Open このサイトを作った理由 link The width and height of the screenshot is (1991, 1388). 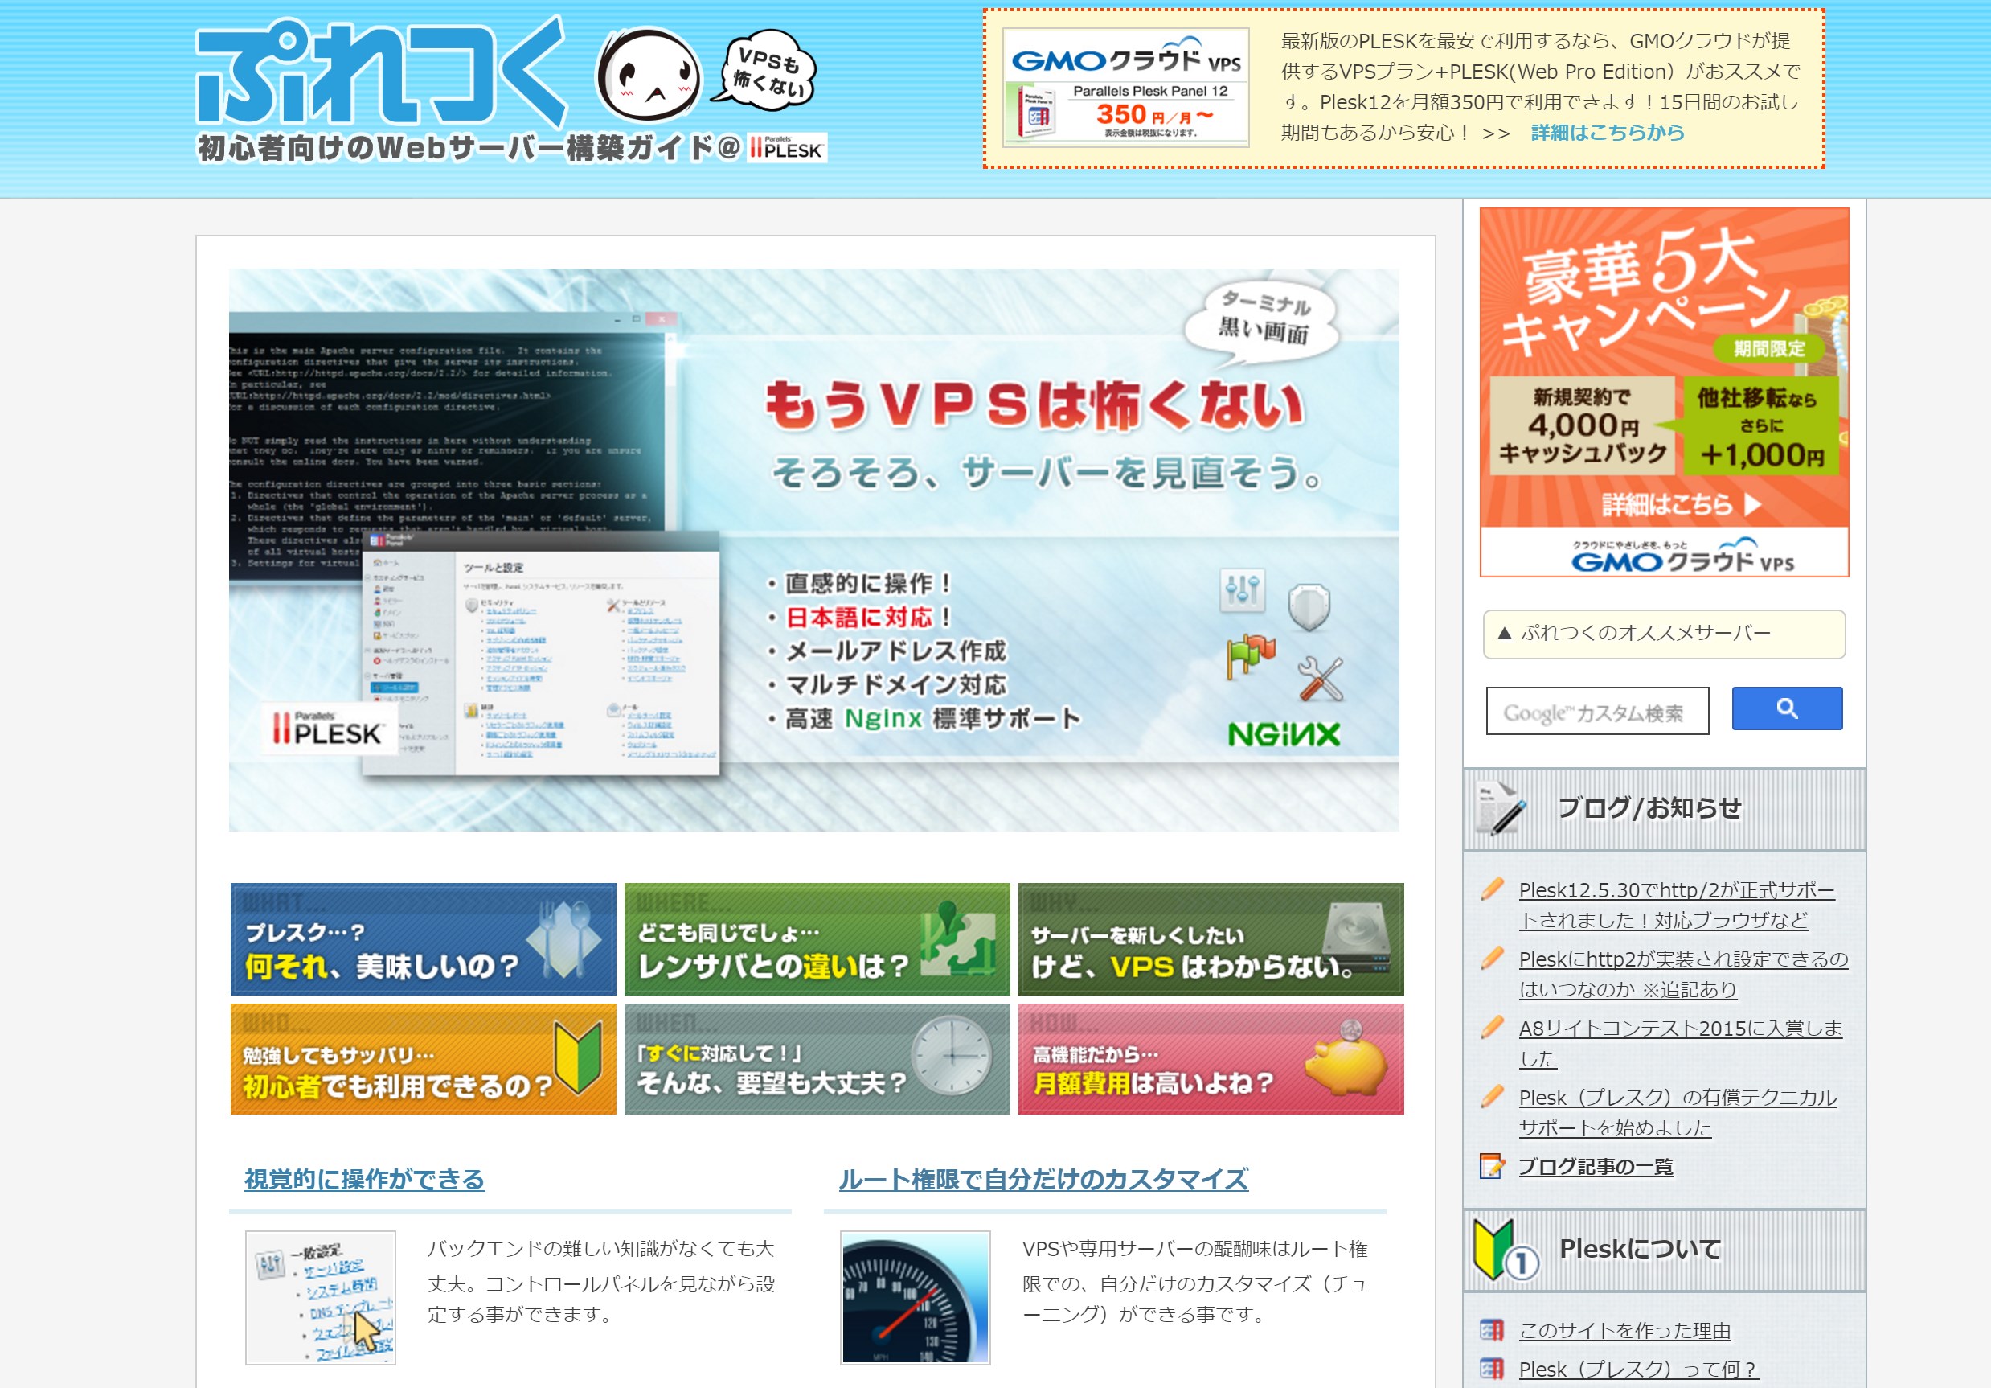pos(1624,1331)
